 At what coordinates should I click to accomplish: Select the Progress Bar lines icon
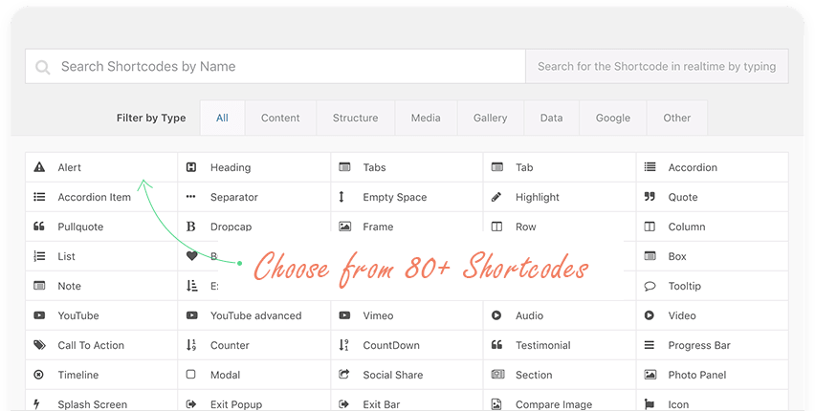650,345
